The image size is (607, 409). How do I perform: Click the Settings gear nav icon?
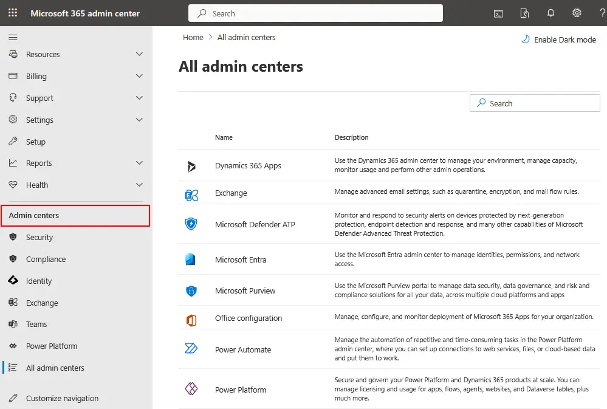click(13, 119)
